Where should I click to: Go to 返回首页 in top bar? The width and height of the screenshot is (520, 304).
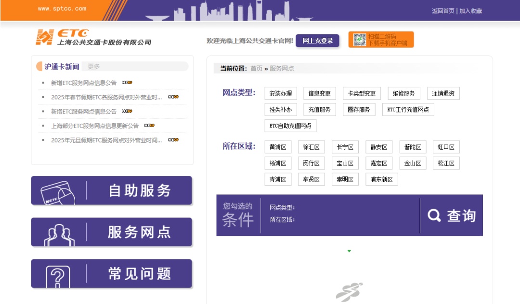pyautogui.click(x=442, y=11)
